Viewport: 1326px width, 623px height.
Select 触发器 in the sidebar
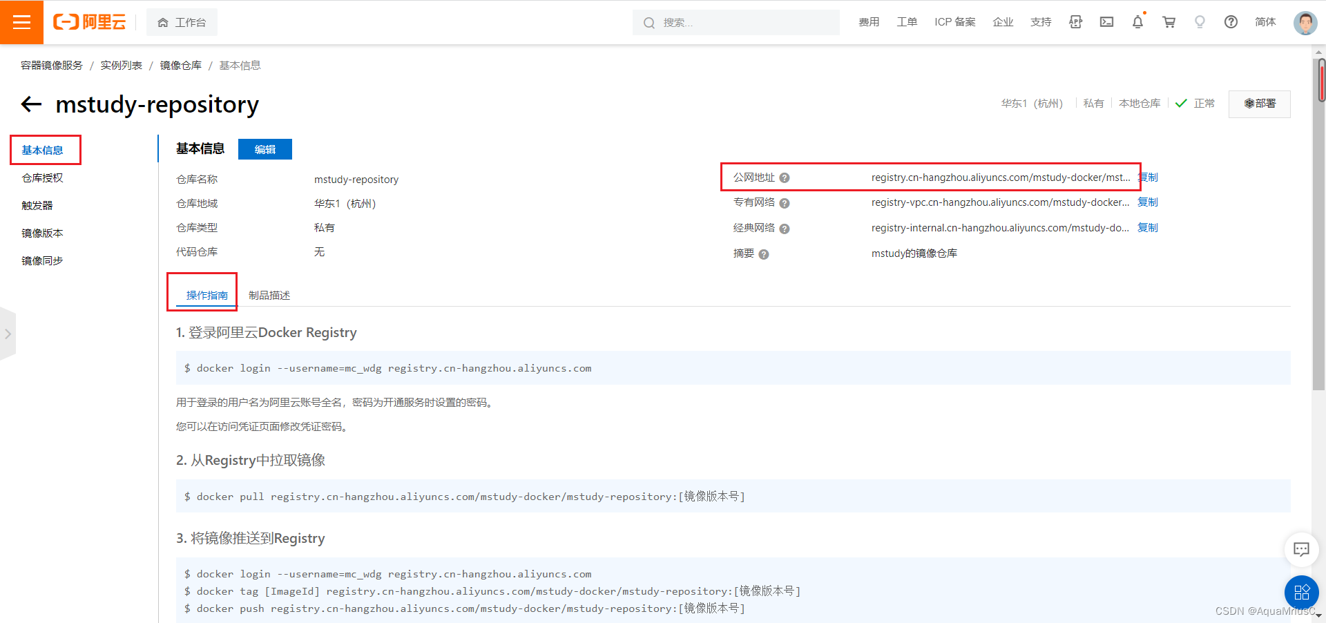pos(37,205)
